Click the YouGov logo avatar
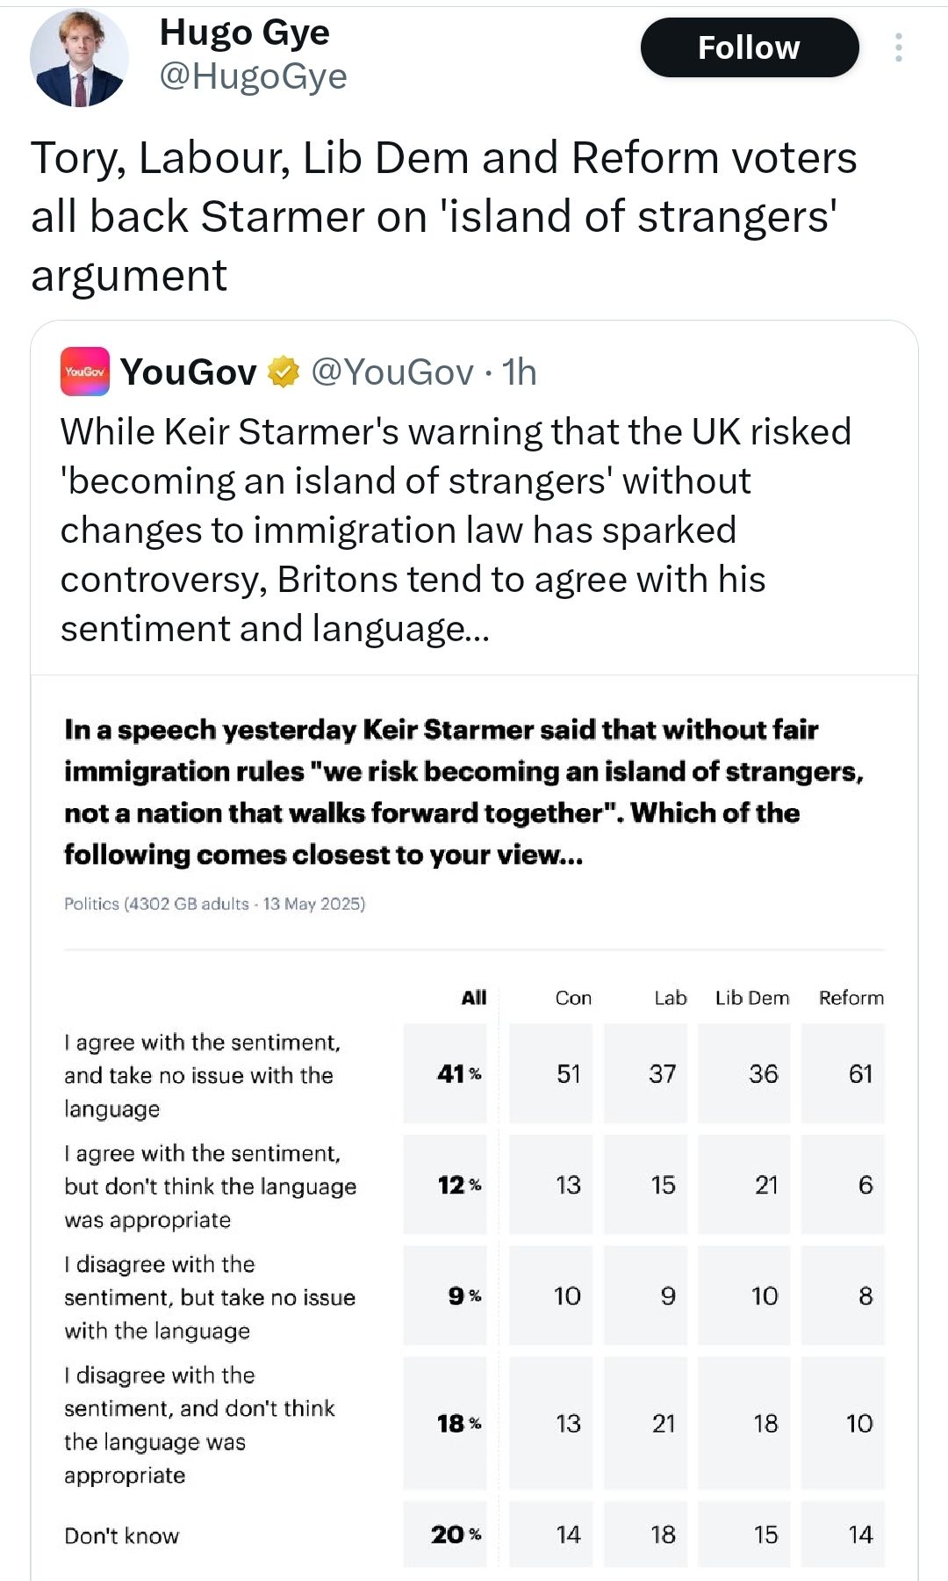 coord(85,372)
